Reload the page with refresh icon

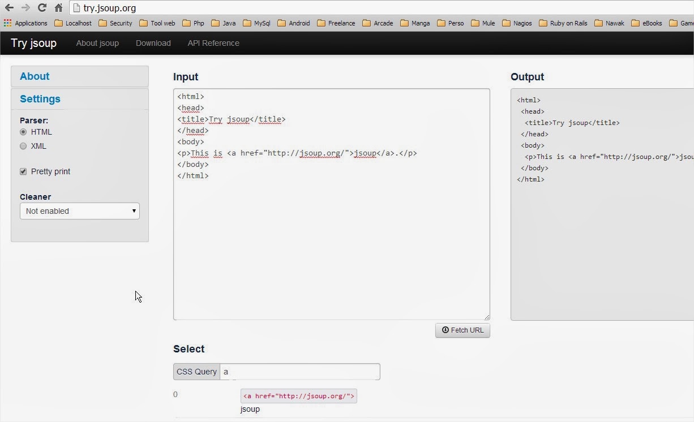point(42,8)
